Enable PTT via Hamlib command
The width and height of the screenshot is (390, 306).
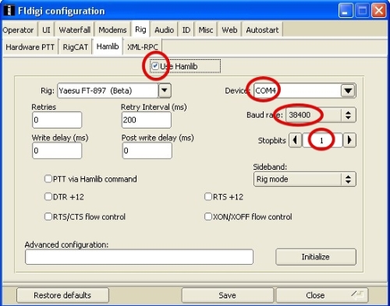[x=48, y=179]
